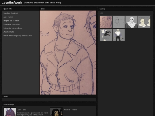This screenshot has width=155, height=116.
Task: Click the 'Jennifer - Friend' relationship name
Action: point(70,110)
